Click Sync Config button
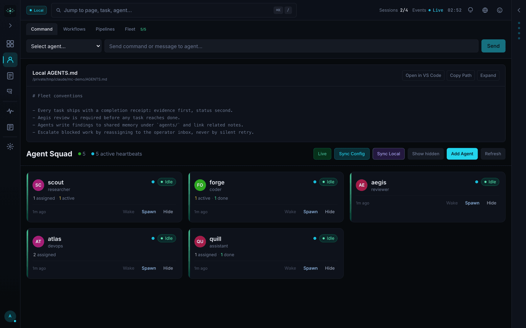 coord(352,154)
